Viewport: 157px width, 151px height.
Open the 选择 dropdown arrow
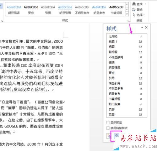[x=144, y=15]
